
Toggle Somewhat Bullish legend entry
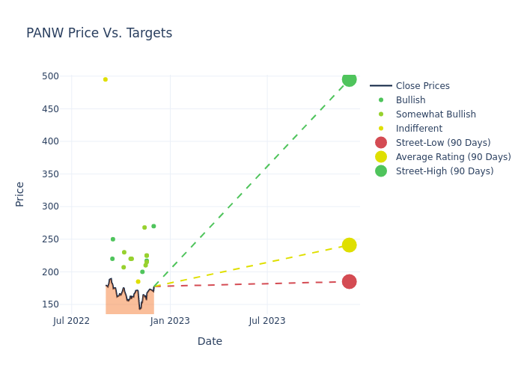[436, 114]
